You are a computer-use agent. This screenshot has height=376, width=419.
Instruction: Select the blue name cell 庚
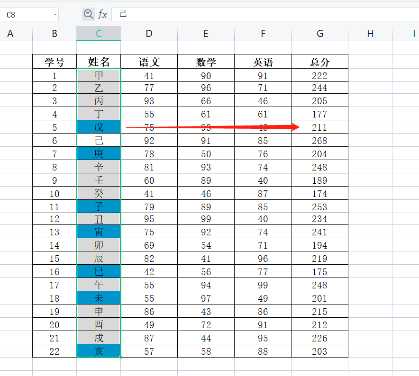coord(99,153)
